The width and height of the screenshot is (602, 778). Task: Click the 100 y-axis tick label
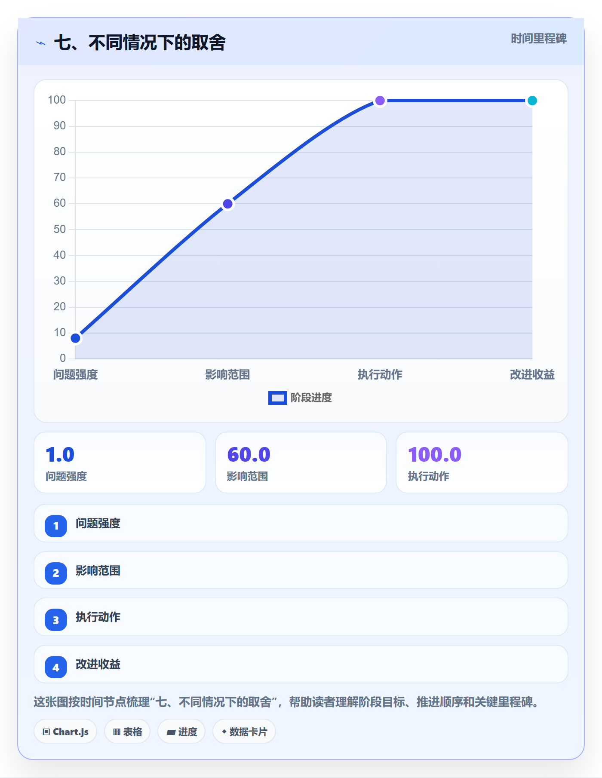coord(57,100)
